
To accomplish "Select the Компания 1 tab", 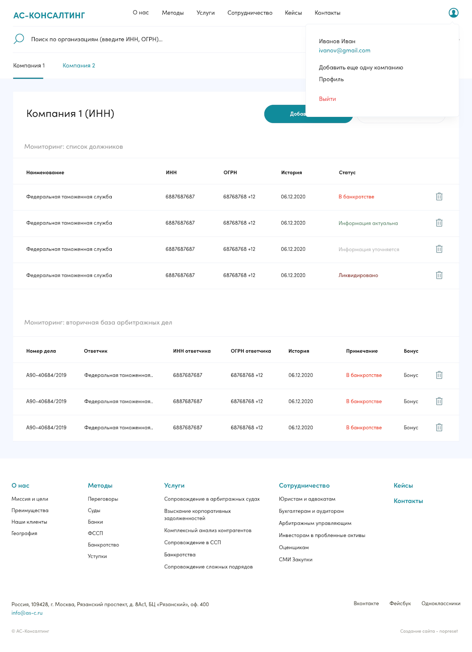I will pyautogui.click(x=29, y=65).
